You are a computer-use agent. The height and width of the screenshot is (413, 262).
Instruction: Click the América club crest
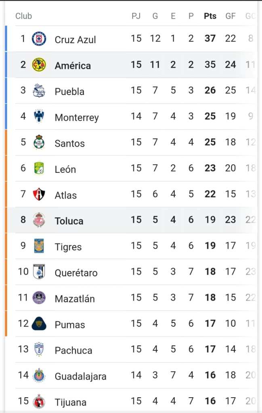tap(39, 65)
